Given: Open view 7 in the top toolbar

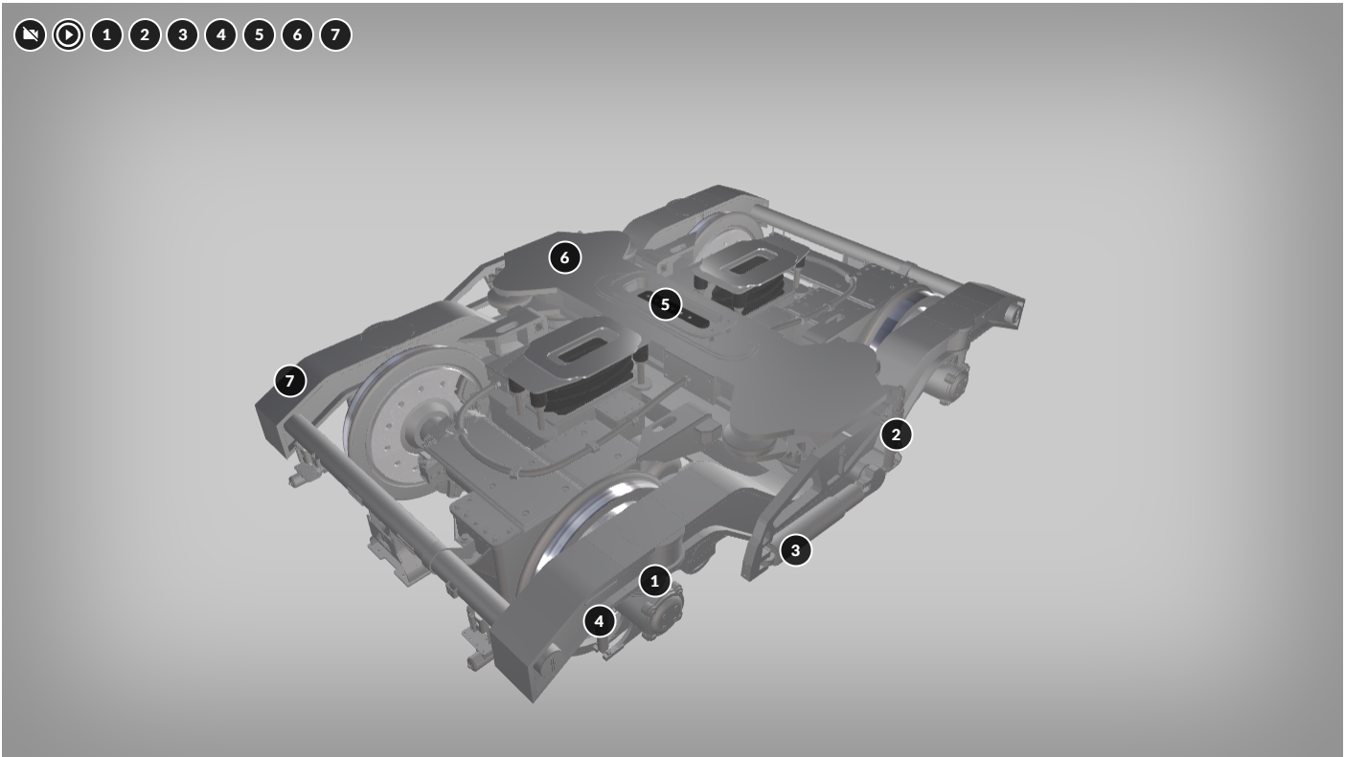Looking at the screenshot, I should [335, 35].
